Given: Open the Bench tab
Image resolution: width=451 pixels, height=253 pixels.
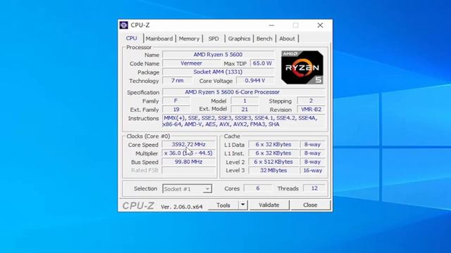Looking at the screenshot, I should click(x=264, y=39).
